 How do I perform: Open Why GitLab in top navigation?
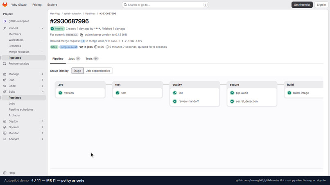pos(19,4)
